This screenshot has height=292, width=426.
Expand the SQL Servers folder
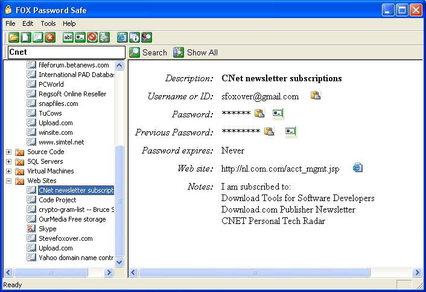point(8,161)
